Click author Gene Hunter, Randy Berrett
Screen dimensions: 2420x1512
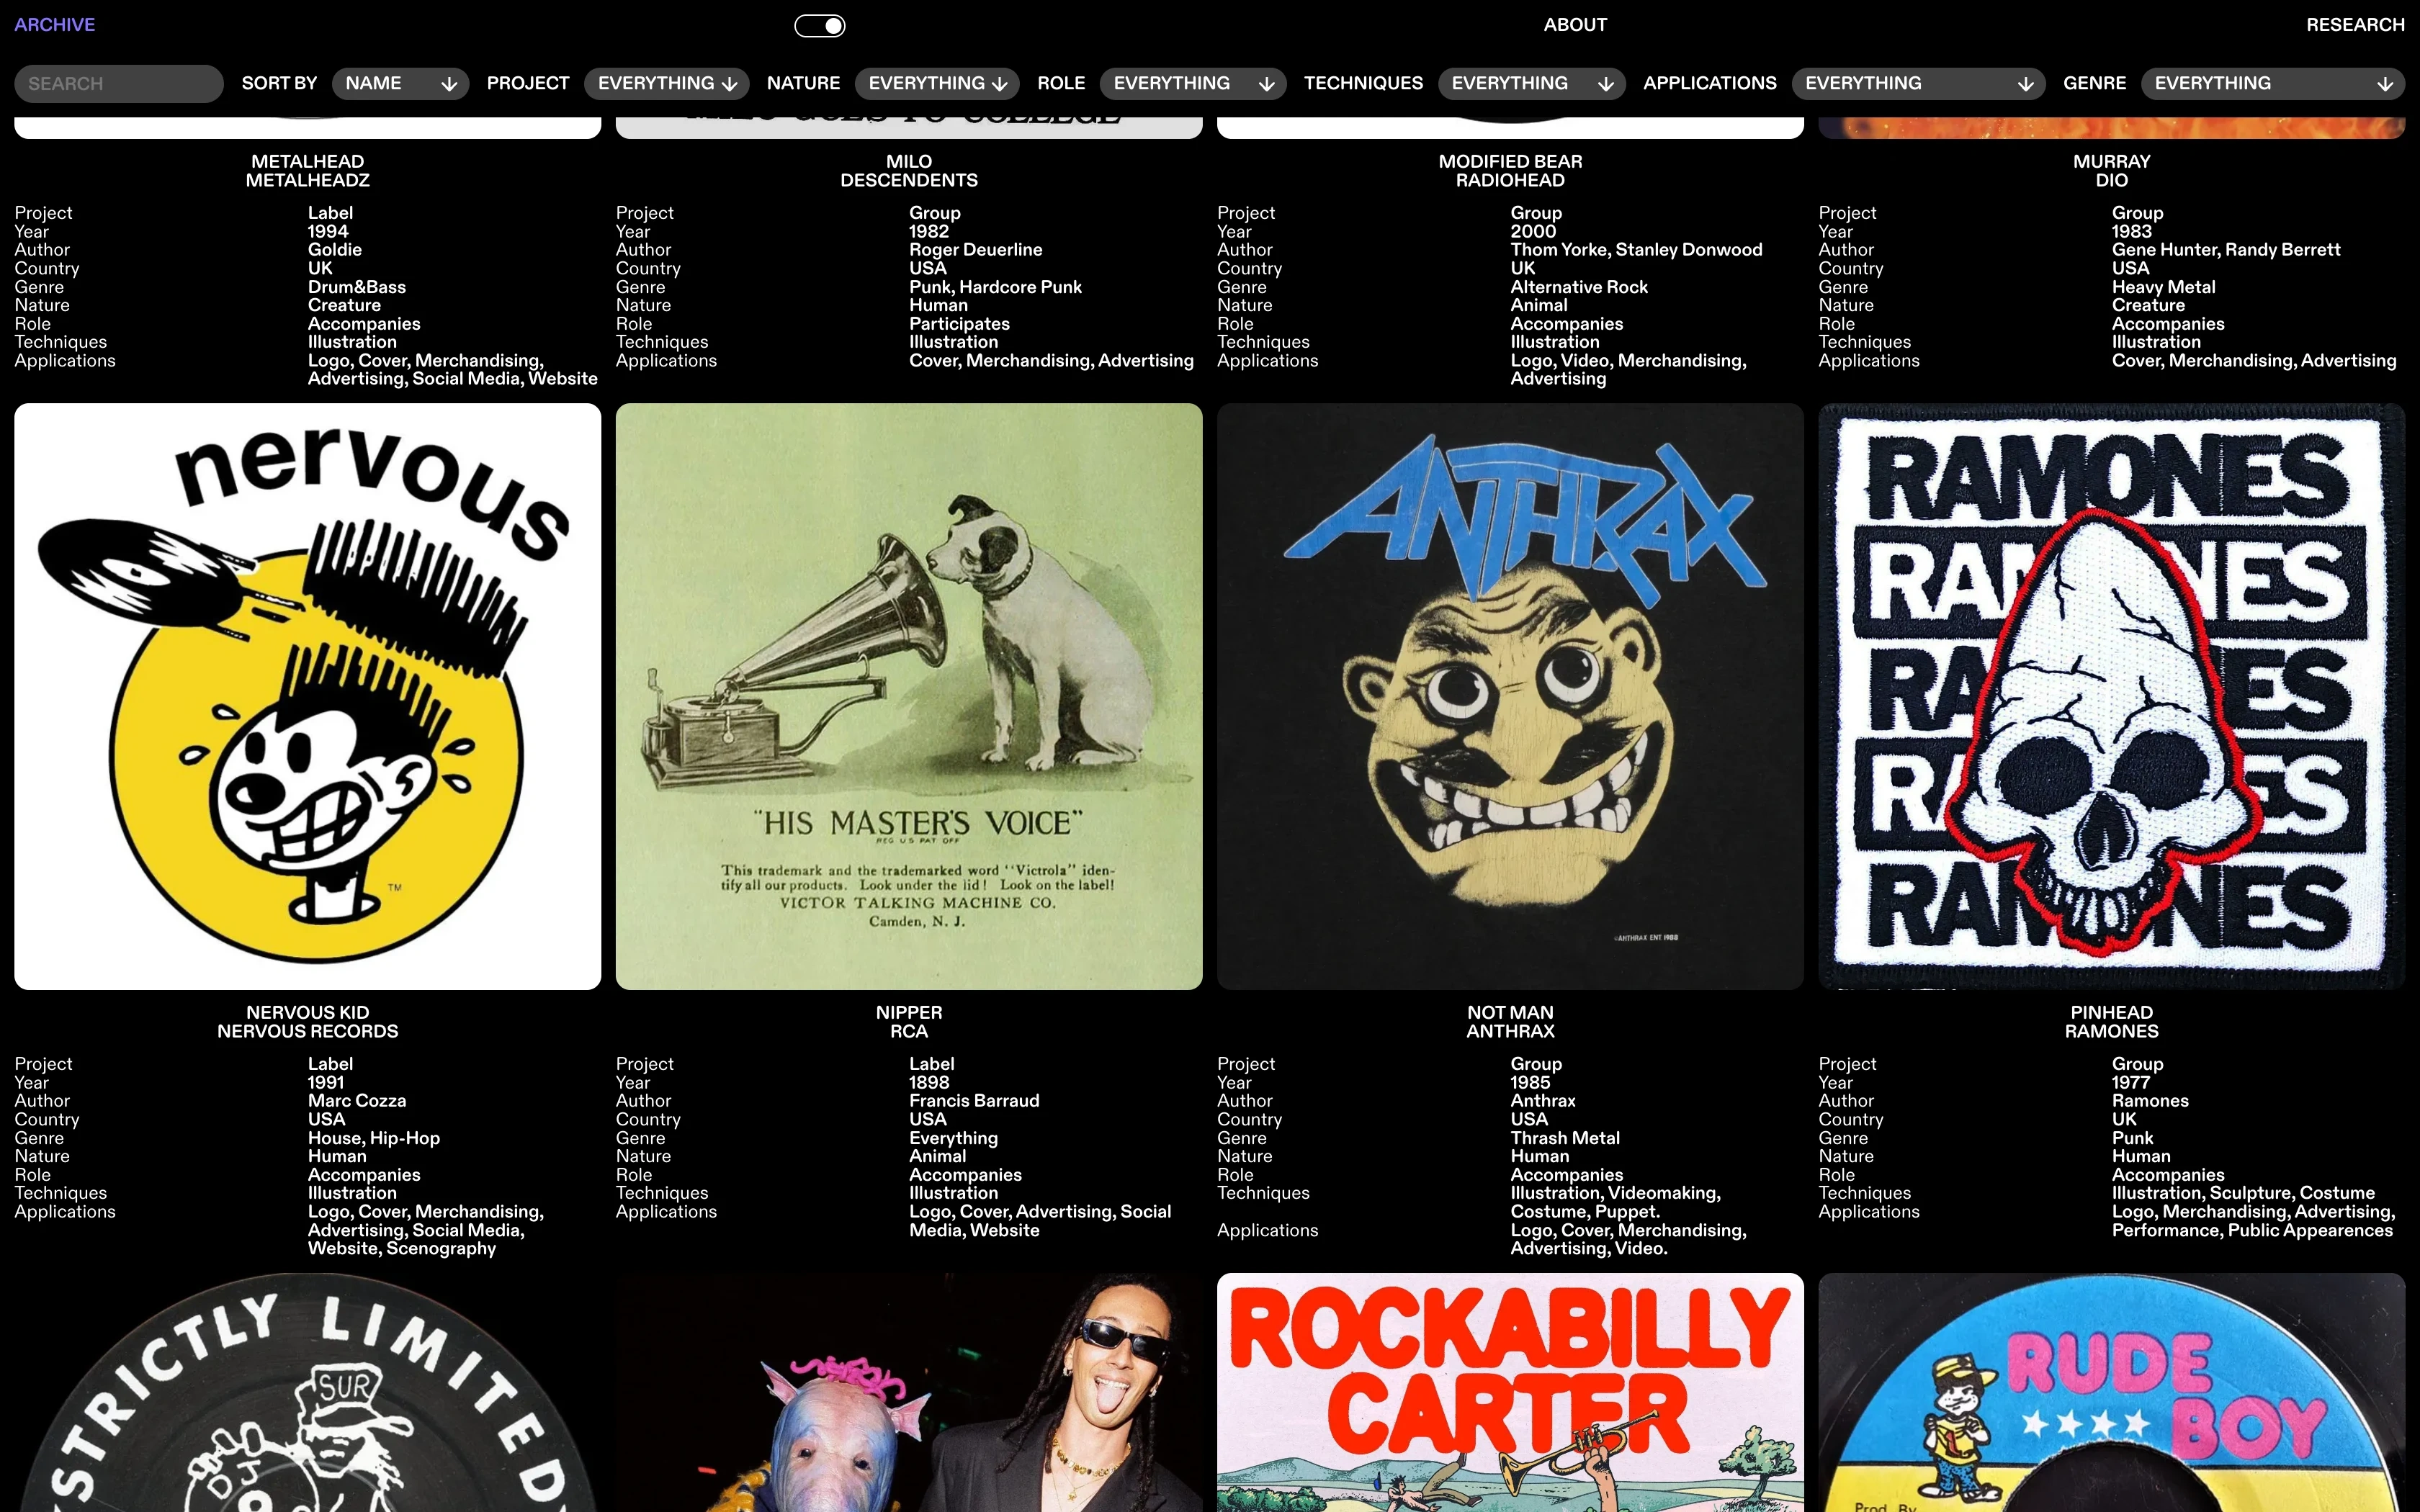[2226, 250]
